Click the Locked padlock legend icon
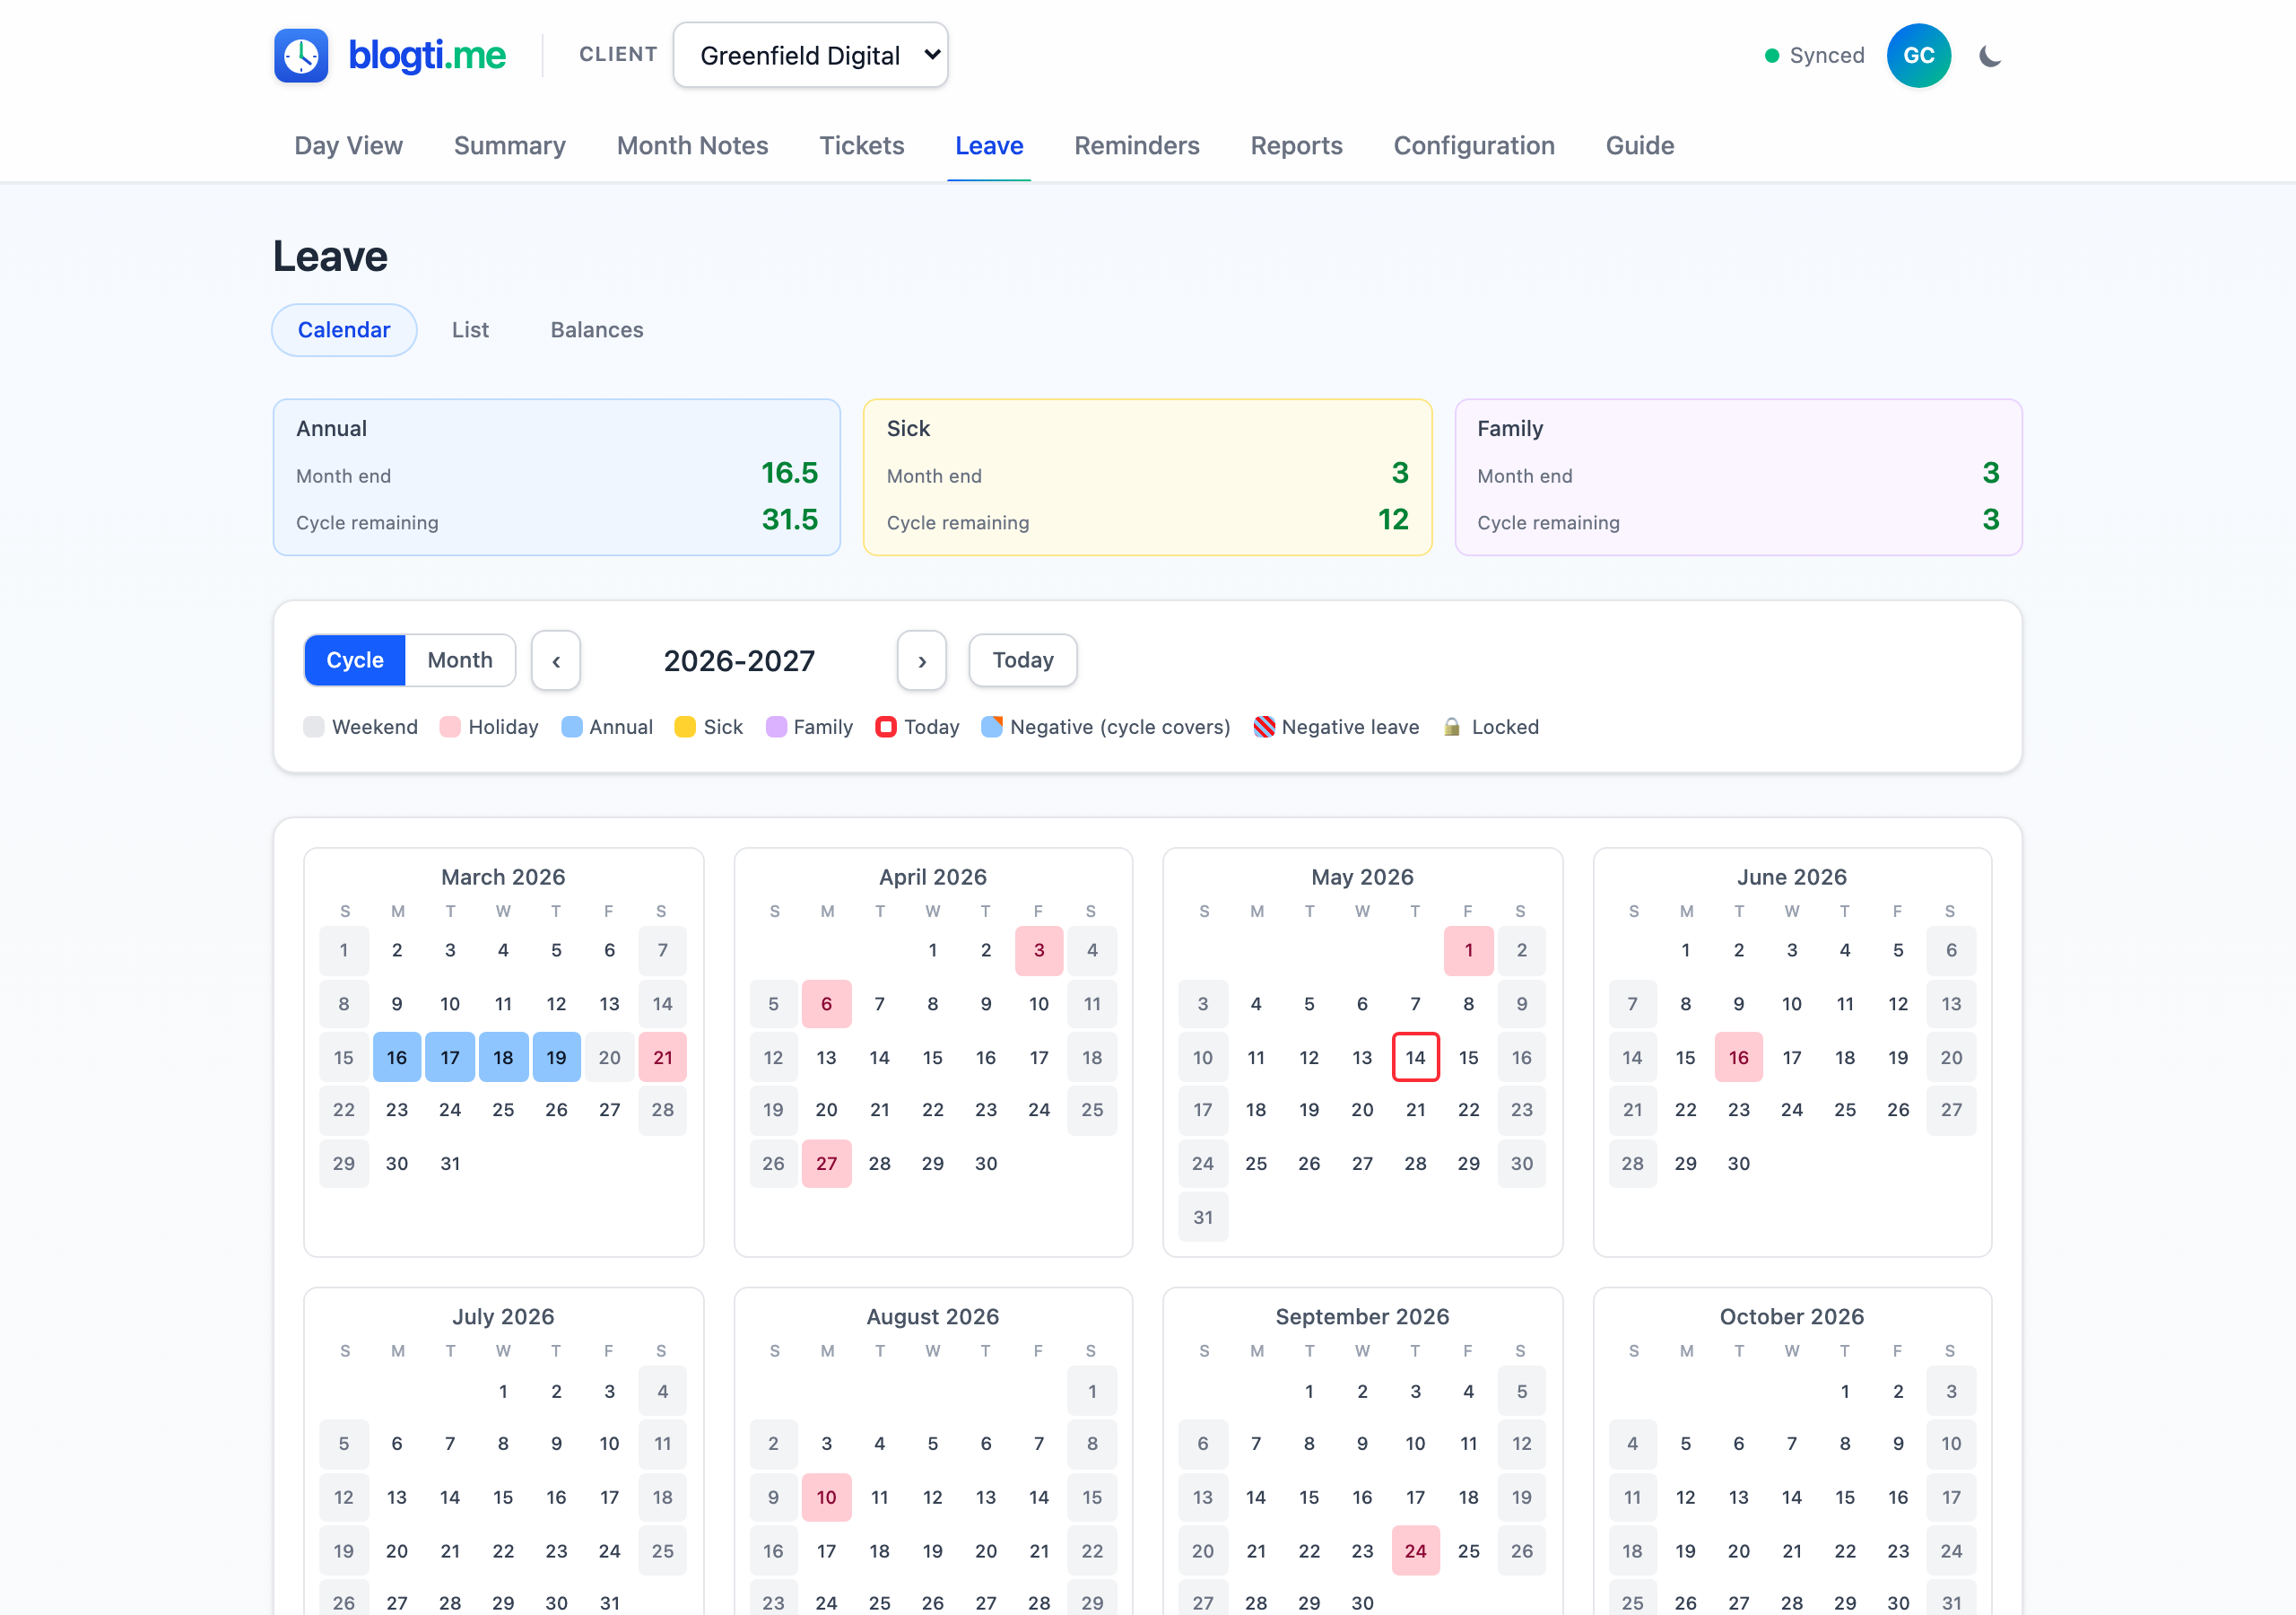This screenshot has width=2296, height=1615. 1451,728
